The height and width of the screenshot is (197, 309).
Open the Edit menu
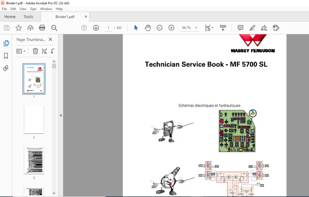tap(13, 9)
